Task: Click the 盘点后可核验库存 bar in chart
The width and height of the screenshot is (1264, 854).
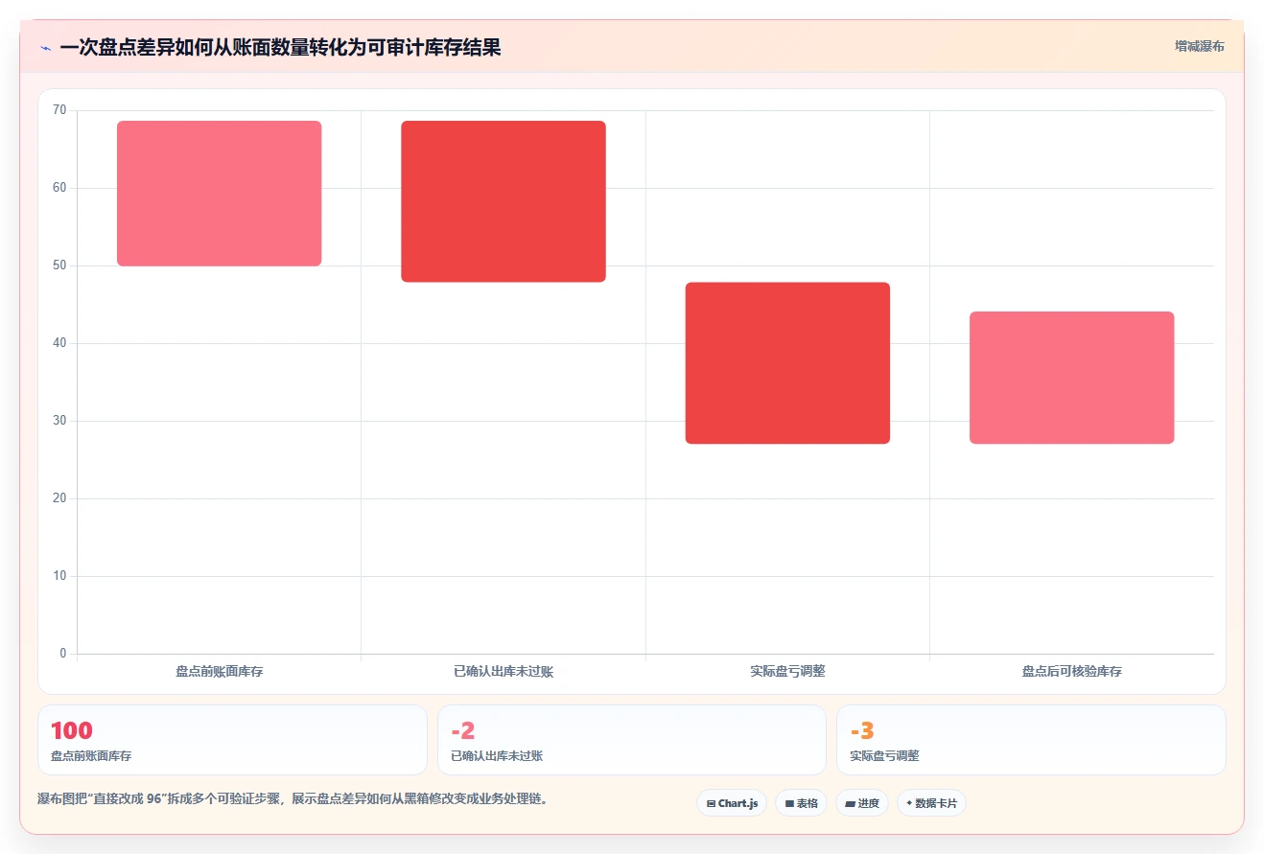Action: (x=1071, y=378)
